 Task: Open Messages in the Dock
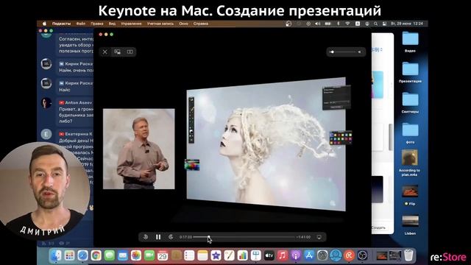(110, 255)
